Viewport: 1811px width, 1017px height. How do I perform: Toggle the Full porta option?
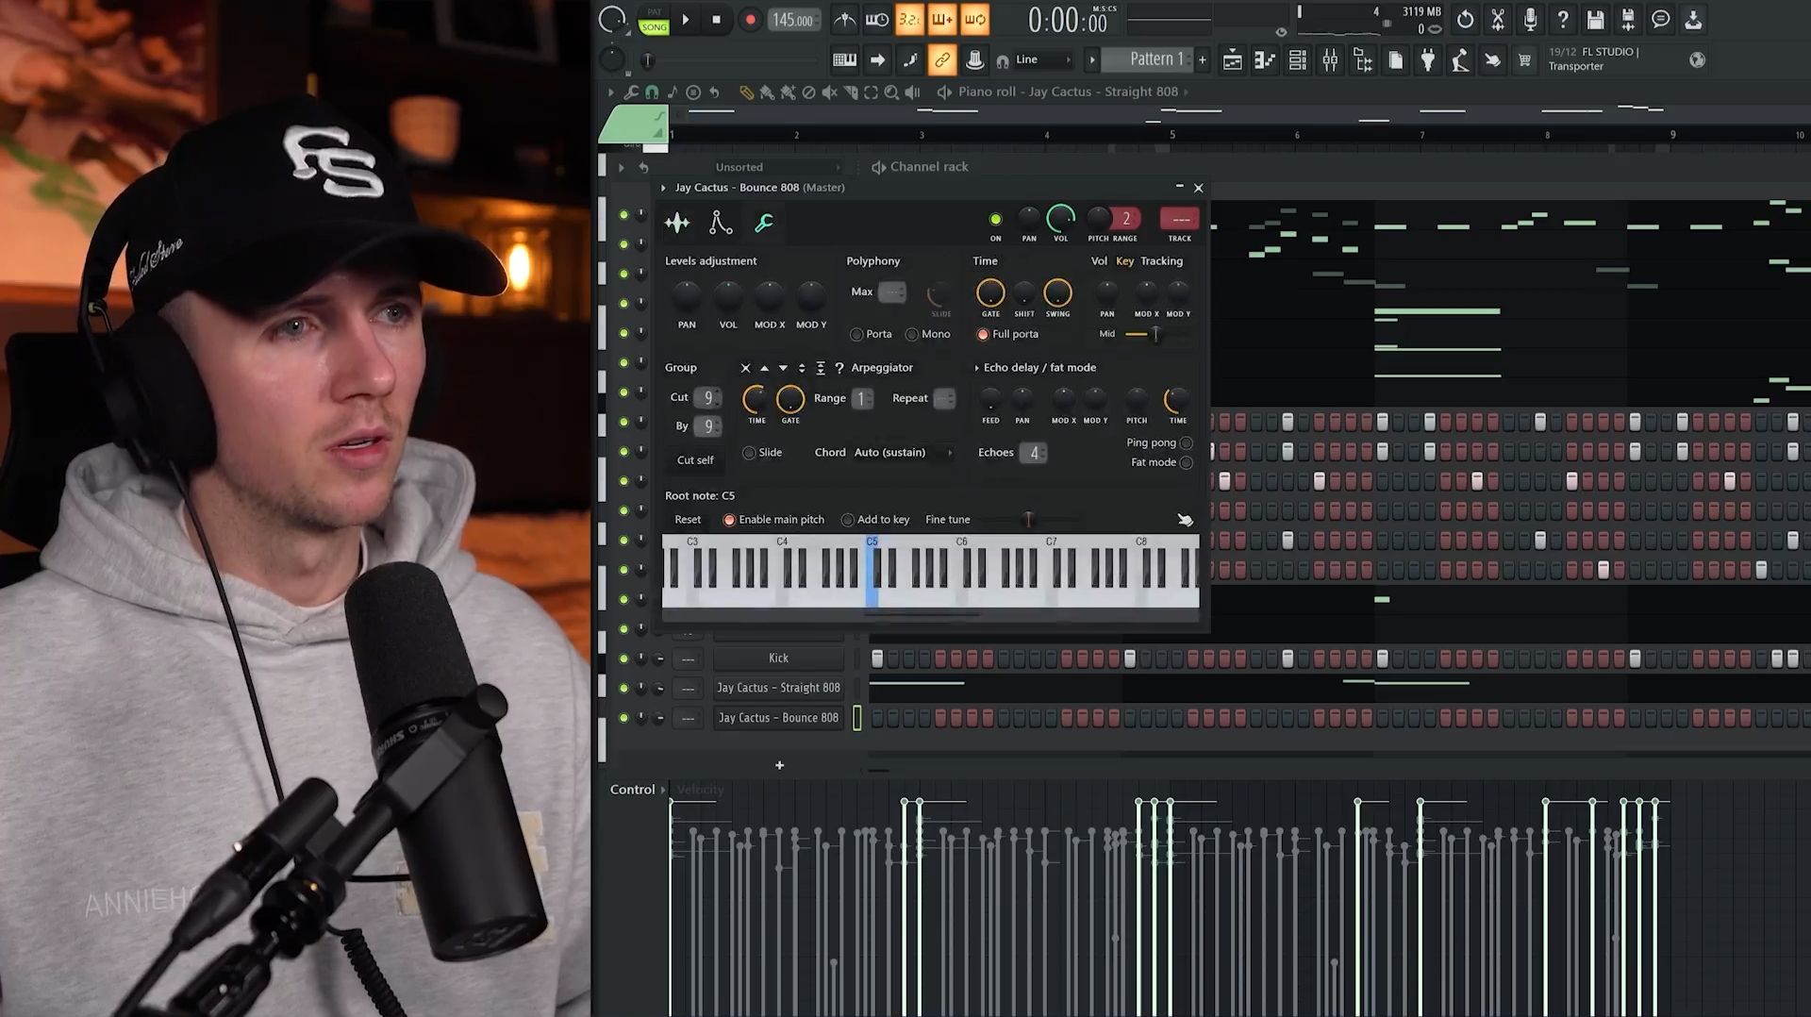1007,334
